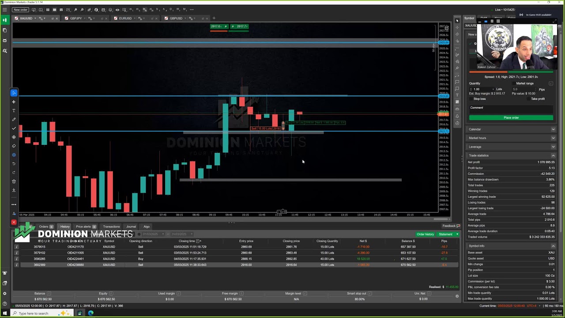Open the Algo tab
The height and width of the screenshot is (318, 565).
tap(147, 227)
